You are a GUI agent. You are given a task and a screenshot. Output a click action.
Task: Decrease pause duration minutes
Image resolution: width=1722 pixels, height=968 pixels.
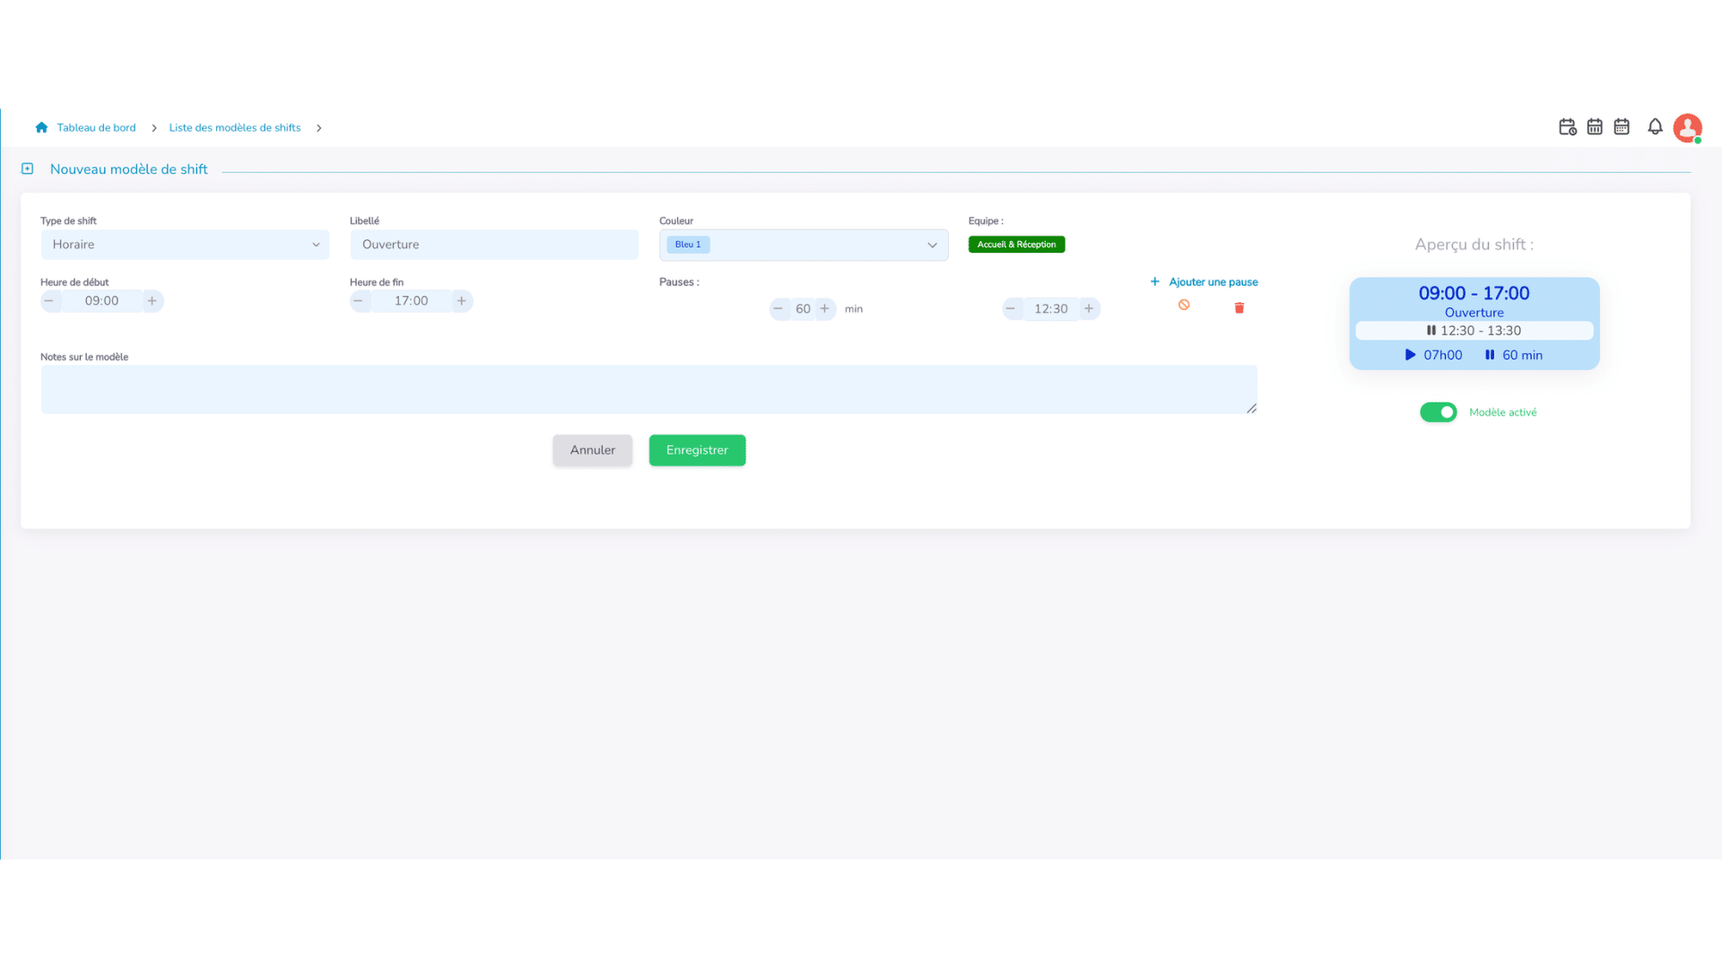coord(778,309)
